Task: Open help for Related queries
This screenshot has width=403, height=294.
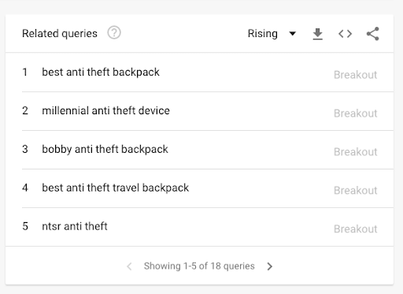Action: click(114, 33)
